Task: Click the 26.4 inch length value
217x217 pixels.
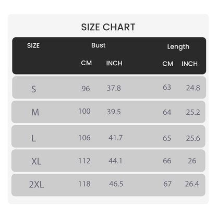Action: coord(192,184)
